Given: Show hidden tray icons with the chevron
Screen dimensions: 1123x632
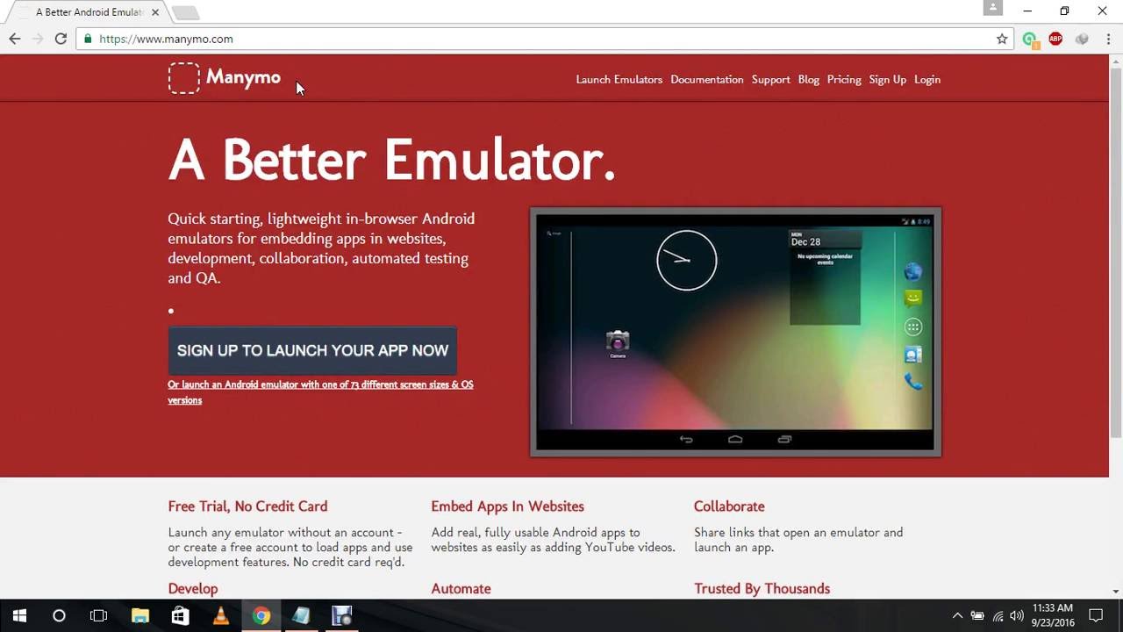Looking at the screenshot, I should coord(957,616).
